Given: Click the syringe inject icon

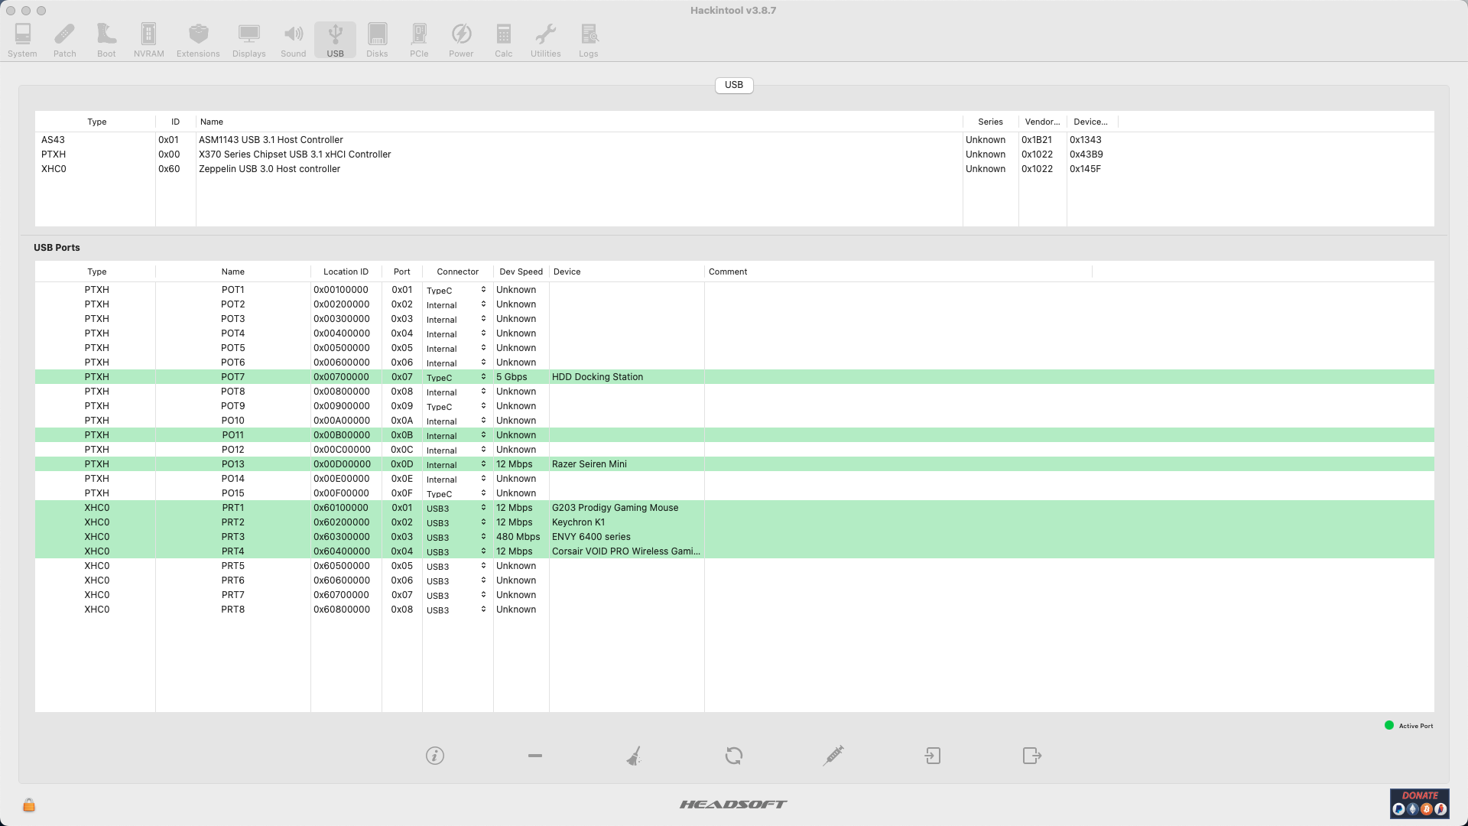Looking at the screenshot, I should [833, 756].
